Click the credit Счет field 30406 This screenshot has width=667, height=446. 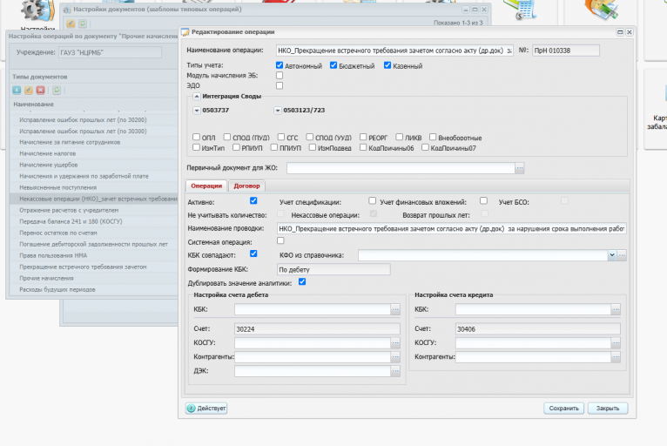point(537,329)
